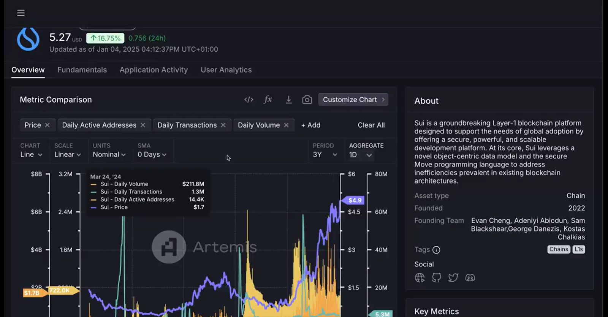This screenshot has width=608, height=317.
Task: Click the Asset type Chain value
Action: (x=576, y=196)
